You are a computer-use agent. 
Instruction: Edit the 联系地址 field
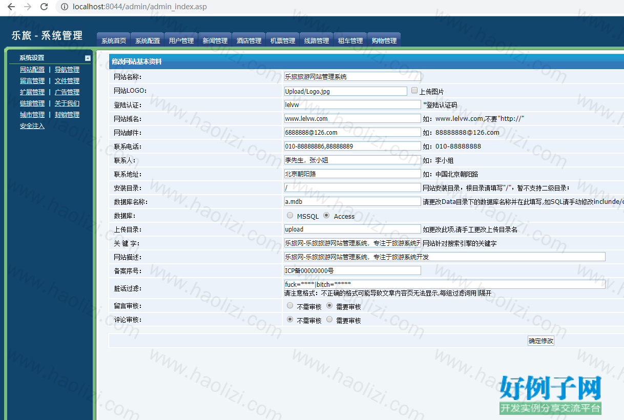pyautogui.click(x=352, y=174)
